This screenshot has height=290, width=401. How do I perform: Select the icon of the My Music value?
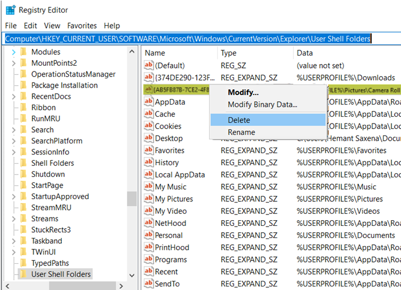pyautogui.click(x=148, y=187)
